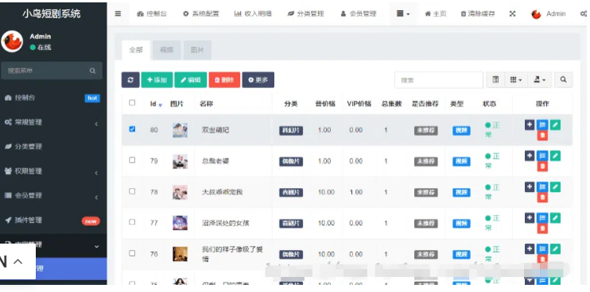Open the 更多 more actions dropdown
The image size is (590, 292).
[258, 80]
